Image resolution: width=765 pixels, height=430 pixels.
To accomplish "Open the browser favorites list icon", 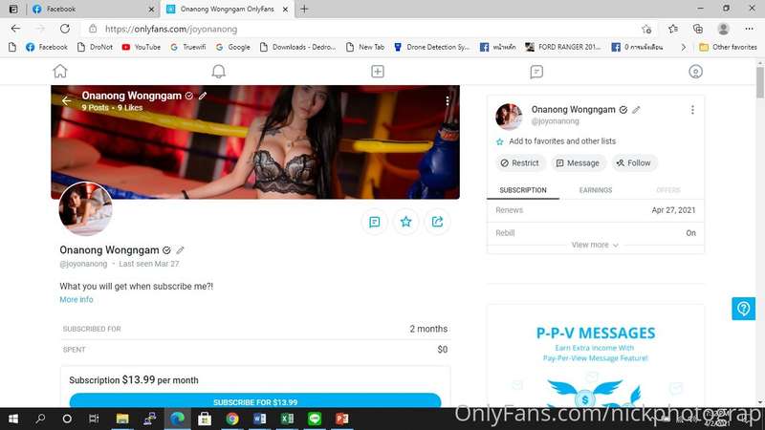I will [x=673, y=29].
